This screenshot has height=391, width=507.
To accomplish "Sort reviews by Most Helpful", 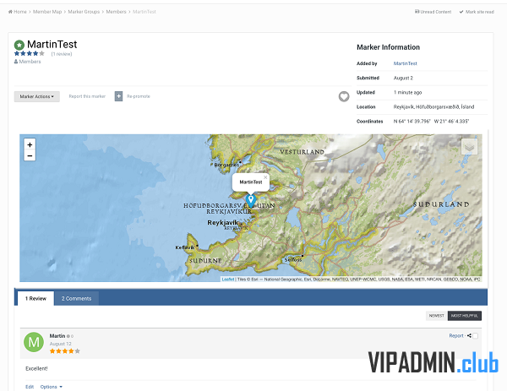I will click(464, 316).
